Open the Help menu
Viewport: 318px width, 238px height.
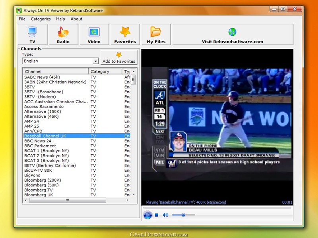[60, 19]
